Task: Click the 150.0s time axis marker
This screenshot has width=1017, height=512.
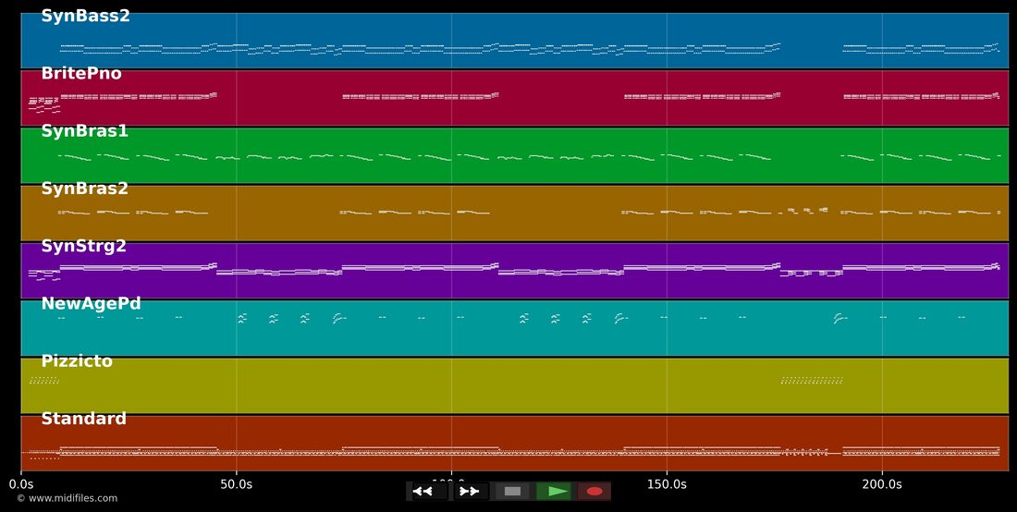Action: click(x=667, y=484)
